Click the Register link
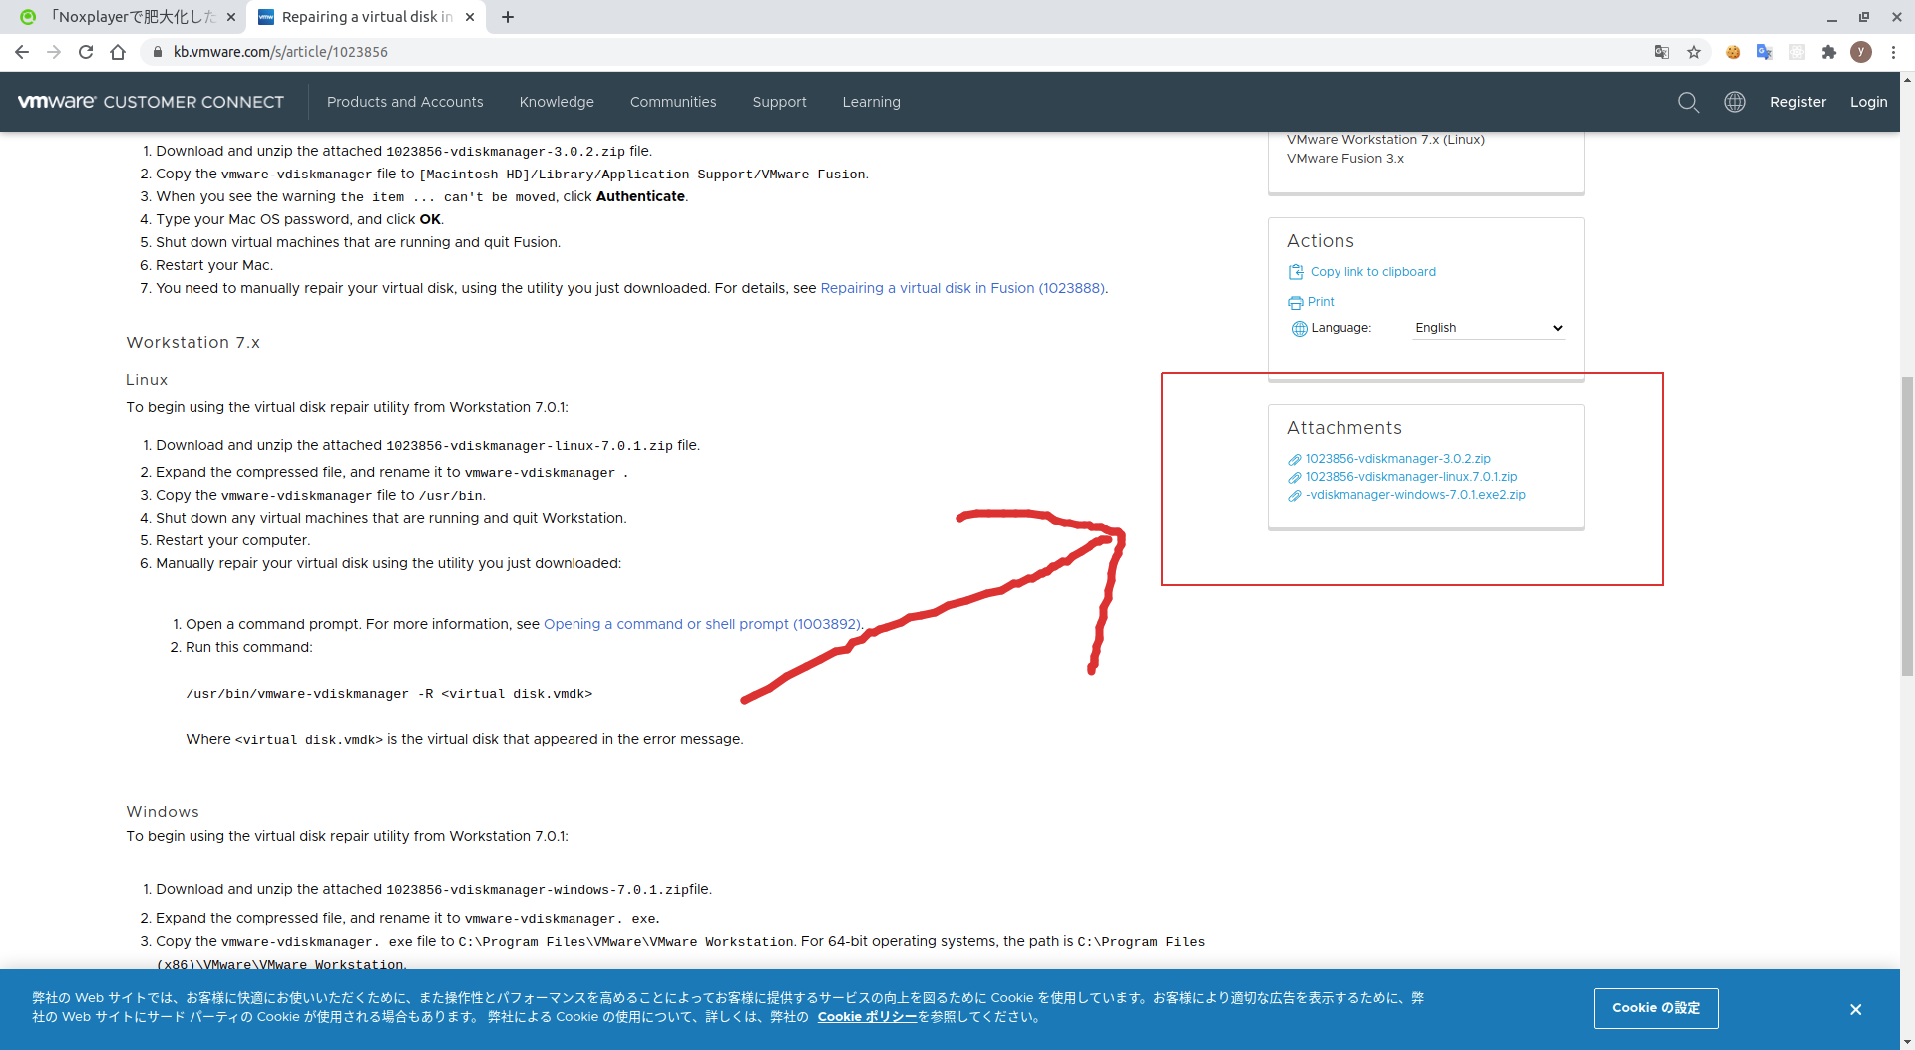The width and height of the screenshot is (1915, 1050). click(x=1798, y=102)
